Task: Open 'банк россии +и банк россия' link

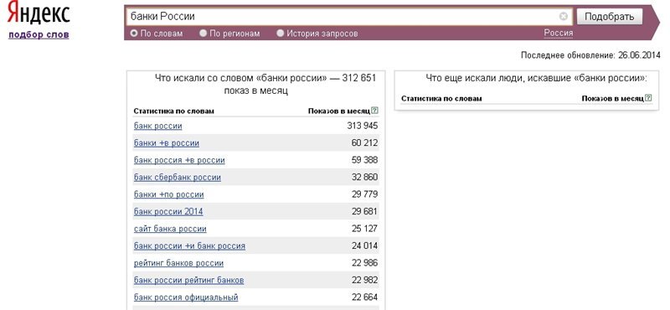Action: (x=189, y=245)
